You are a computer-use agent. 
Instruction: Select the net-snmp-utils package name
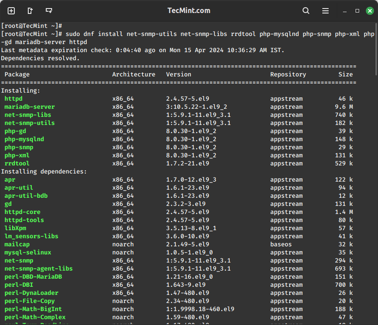coord(30,123)
